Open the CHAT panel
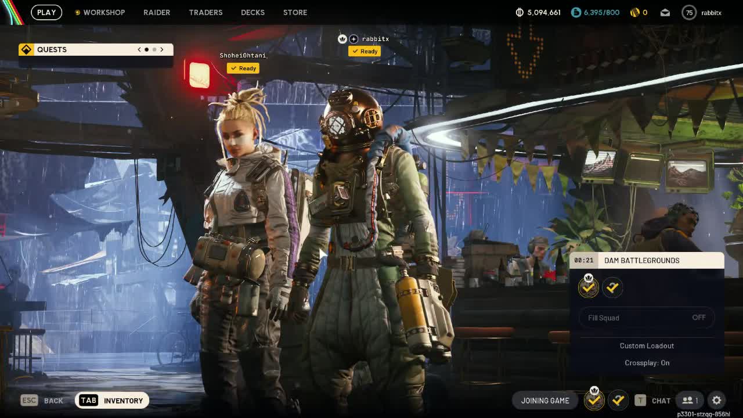The image size is (743, 418). [x=661, y=401]
